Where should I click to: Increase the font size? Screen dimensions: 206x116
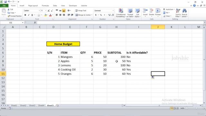[49, 11]
